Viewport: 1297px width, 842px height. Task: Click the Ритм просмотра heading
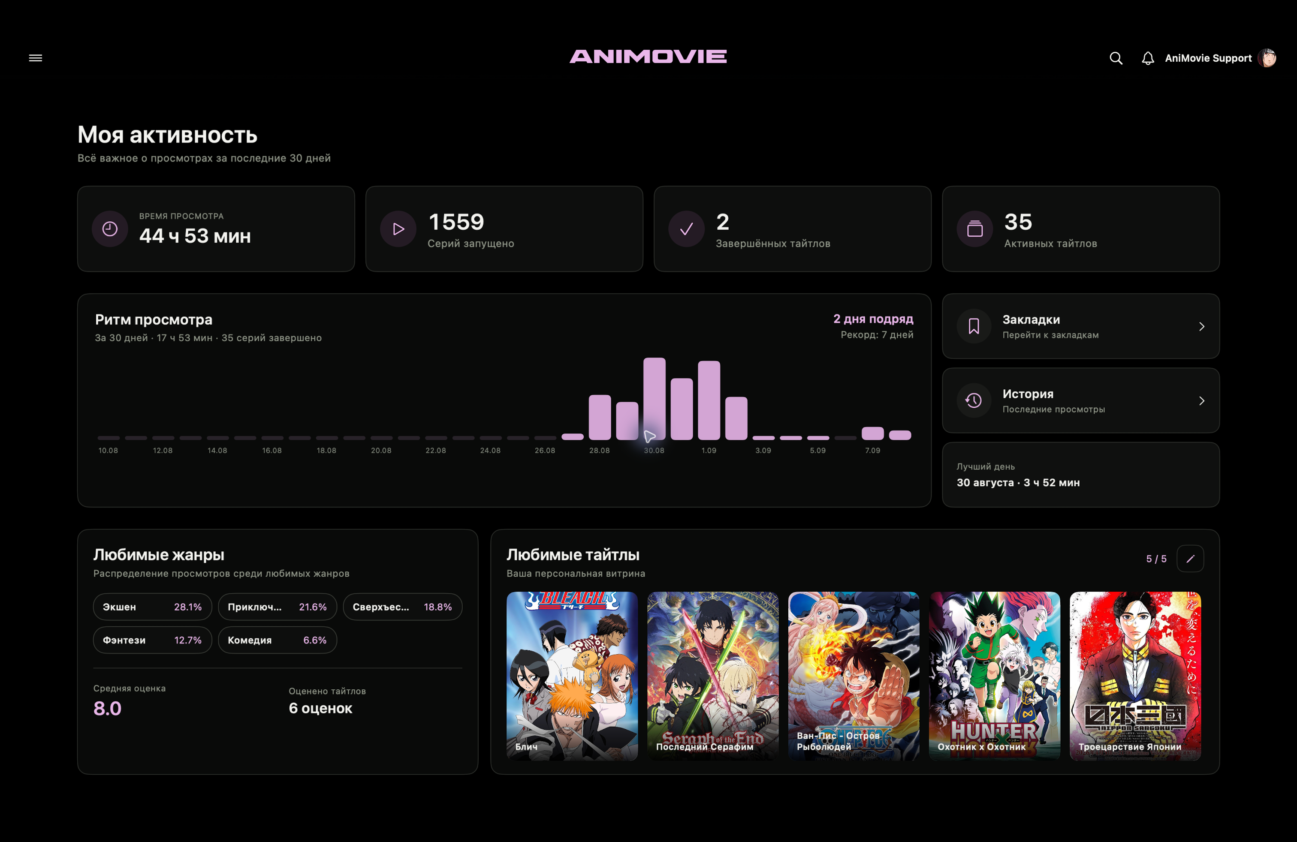pos(154,320)
